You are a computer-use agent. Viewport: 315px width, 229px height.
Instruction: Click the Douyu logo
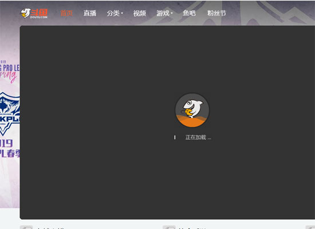[x=34, y=14]
